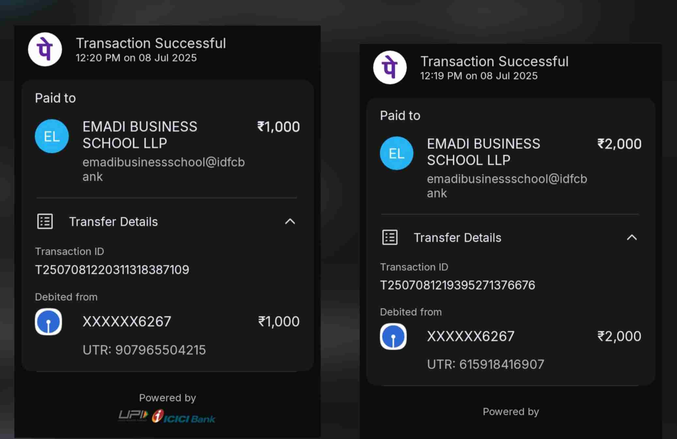Click EMADI BUSINESS SCHOOL LLP name, left receipt
The image size is (677, 439).
click(x=140, y=135)
